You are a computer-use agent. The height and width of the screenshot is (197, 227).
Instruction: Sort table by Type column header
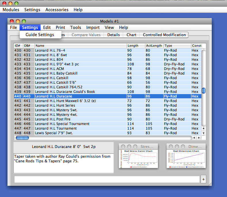point(177,46)
